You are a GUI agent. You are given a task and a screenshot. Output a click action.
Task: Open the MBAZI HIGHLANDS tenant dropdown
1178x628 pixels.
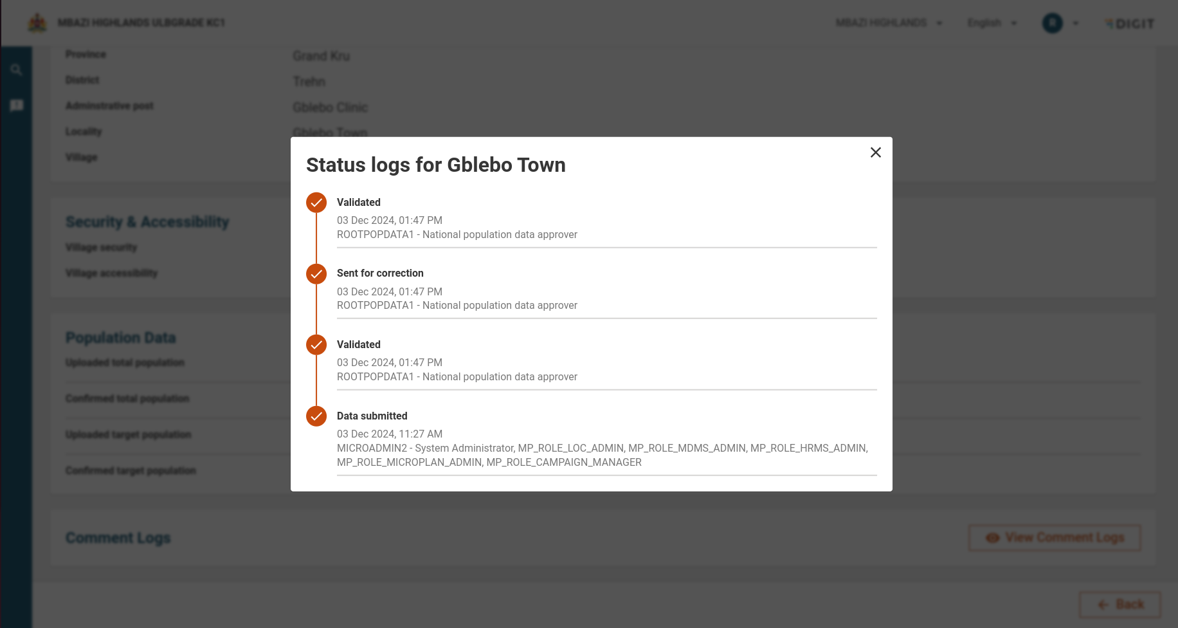[x=889, y=23]
